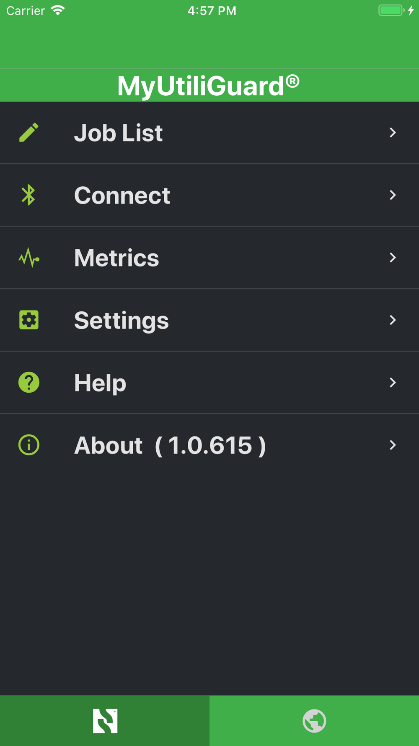Image resolution: width=419 pixels, height=746 pixels.
Task: Tap the info circle About icon
Action: [29, 445]
